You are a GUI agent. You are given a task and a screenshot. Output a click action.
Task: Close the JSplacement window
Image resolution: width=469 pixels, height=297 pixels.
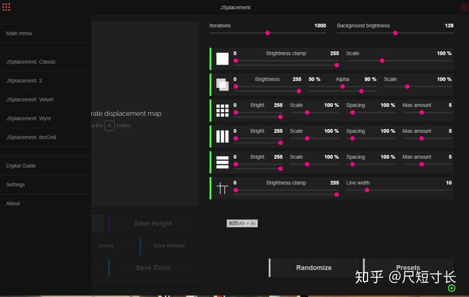(464, 7)
